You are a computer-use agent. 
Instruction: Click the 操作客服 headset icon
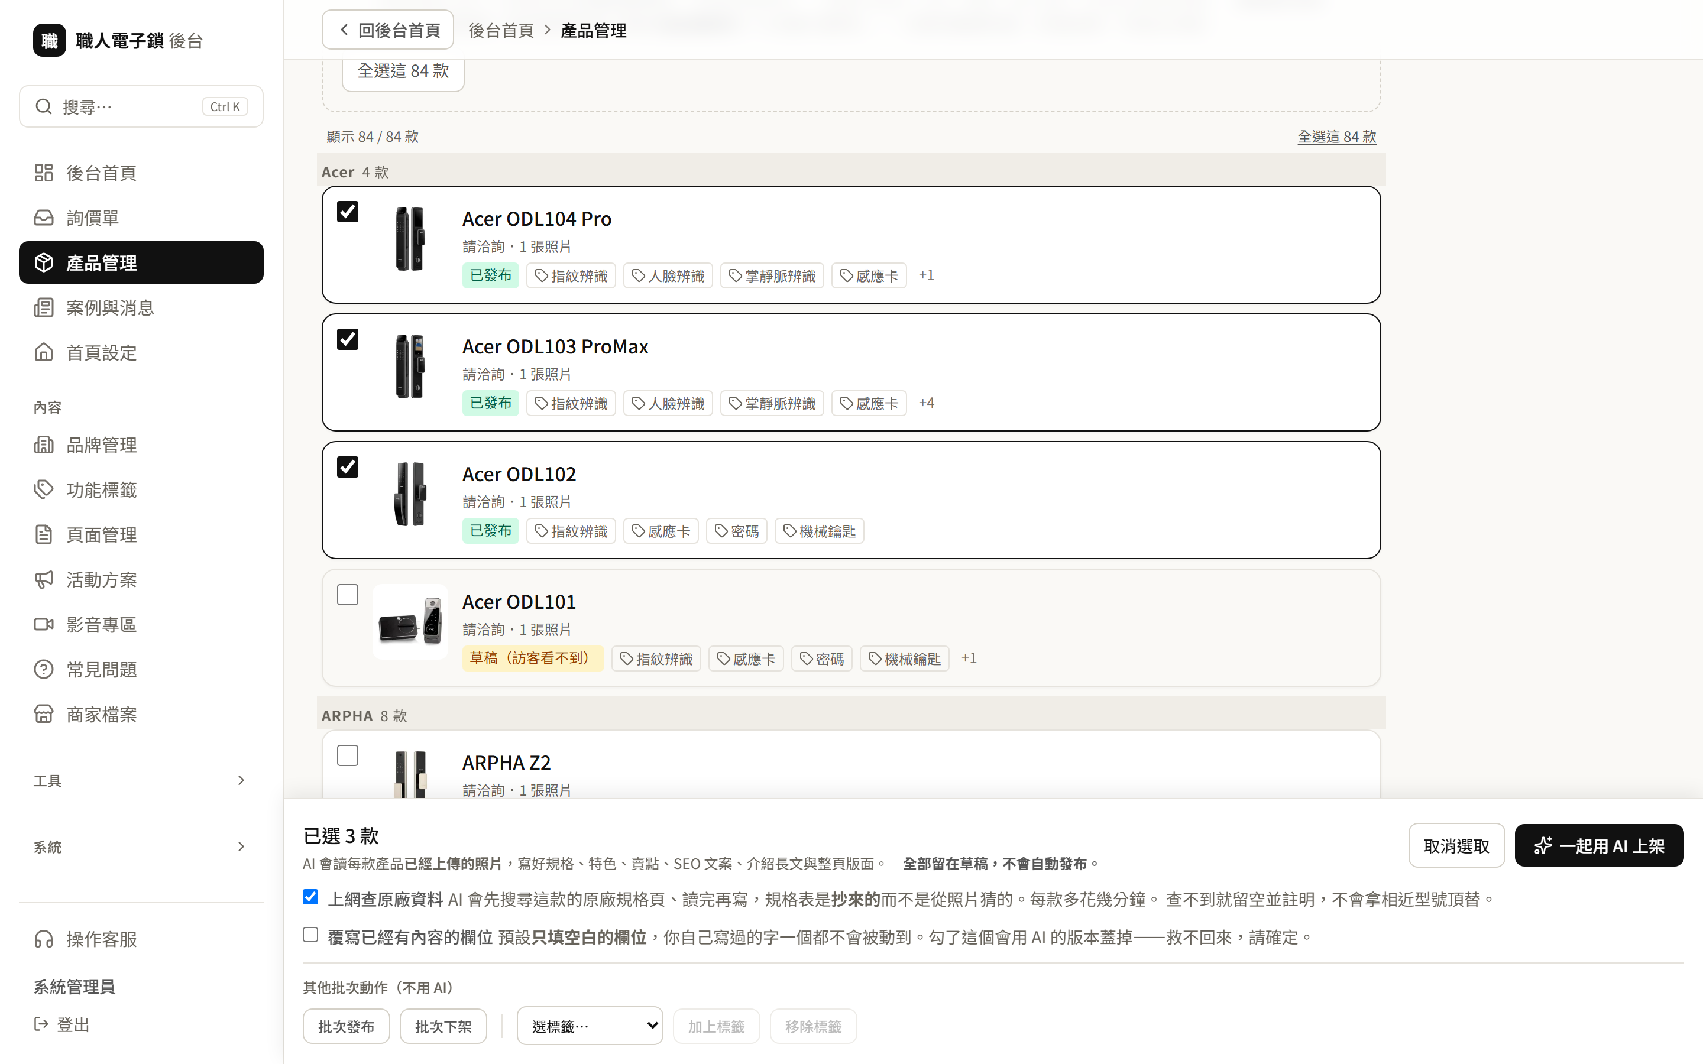(44, 939)
